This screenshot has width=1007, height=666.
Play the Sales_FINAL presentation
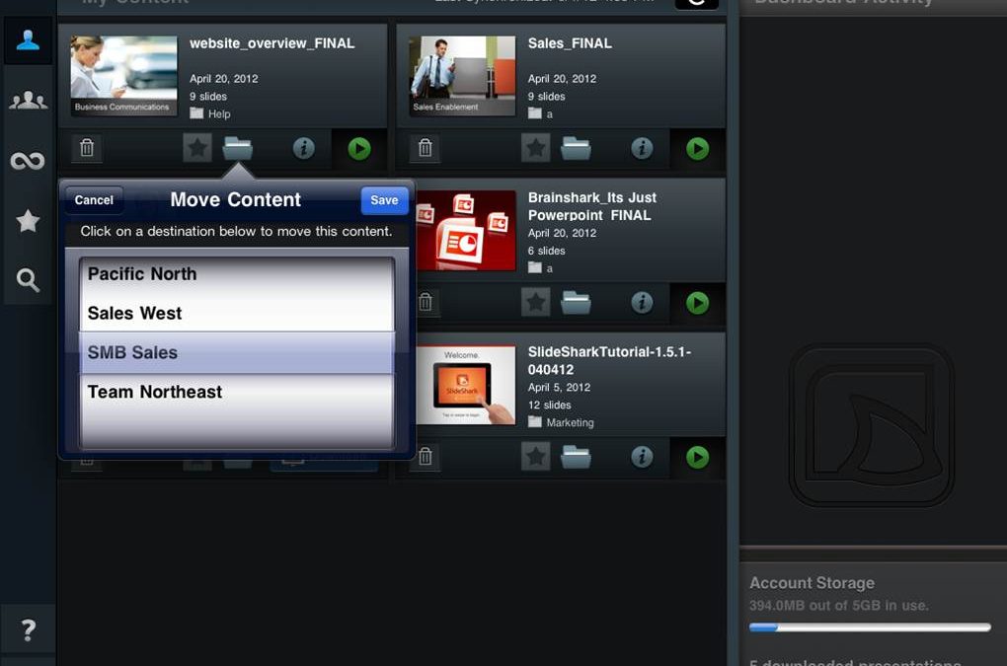pyautogui.click(x=697, y=149)
